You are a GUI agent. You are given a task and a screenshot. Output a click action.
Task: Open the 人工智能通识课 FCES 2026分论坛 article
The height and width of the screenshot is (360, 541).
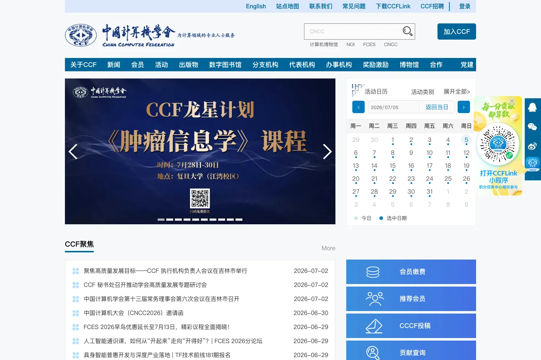173,341
